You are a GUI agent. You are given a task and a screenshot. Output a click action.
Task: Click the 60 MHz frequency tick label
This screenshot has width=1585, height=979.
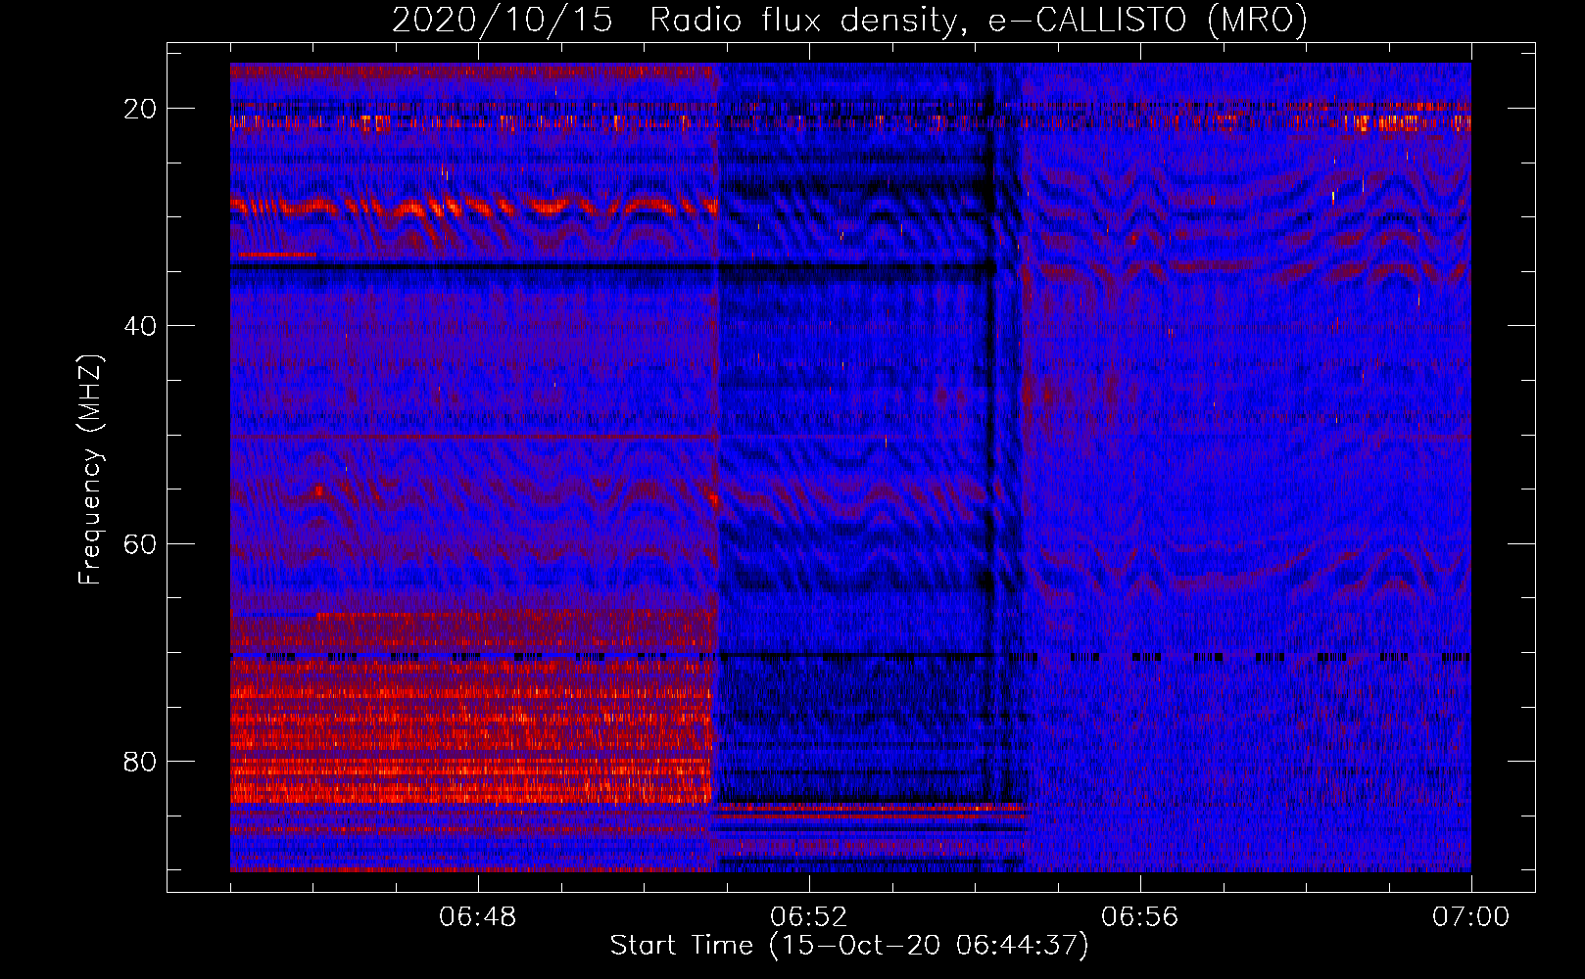pos(141,543)
